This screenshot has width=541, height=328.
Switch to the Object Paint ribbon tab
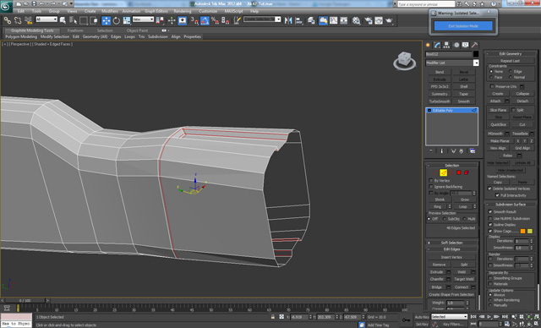point(137,30)
